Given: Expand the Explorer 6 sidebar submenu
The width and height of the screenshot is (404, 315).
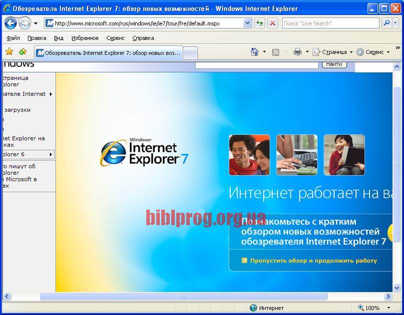Looking at the screenshot, I should pos(51,155).
